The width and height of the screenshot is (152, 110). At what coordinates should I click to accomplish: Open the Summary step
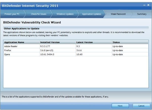[x=142, y=14]
